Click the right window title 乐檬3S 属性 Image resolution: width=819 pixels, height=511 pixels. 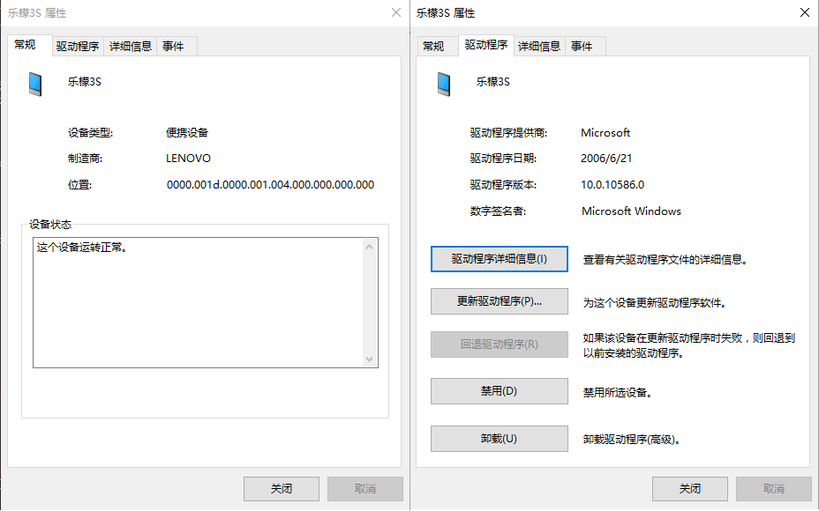(x=446, y=13)
